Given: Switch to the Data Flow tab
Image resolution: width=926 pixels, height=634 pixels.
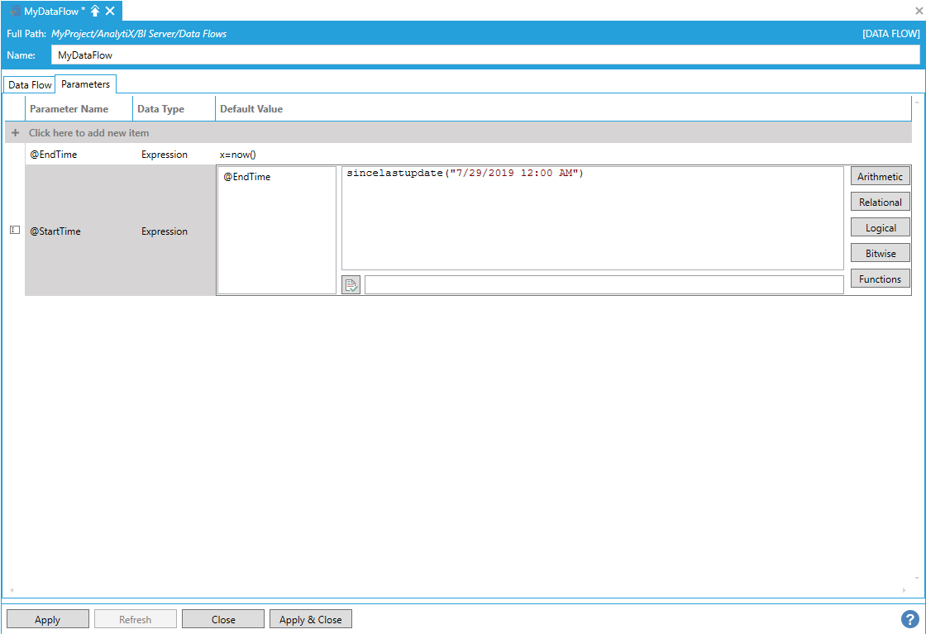Looking at the screenshot, I should (x=30, y=85).
